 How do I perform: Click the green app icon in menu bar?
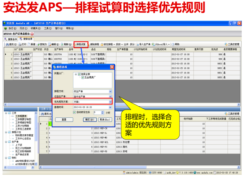coord(6,28)
